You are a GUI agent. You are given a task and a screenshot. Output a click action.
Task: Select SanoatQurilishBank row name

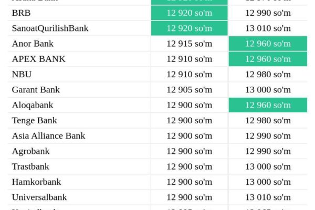(x=50, y=28)
